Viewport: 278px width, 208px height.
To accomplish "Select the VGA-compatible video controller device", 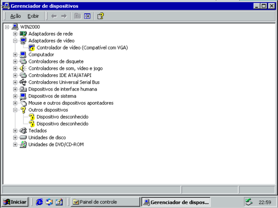I will 82,48.
